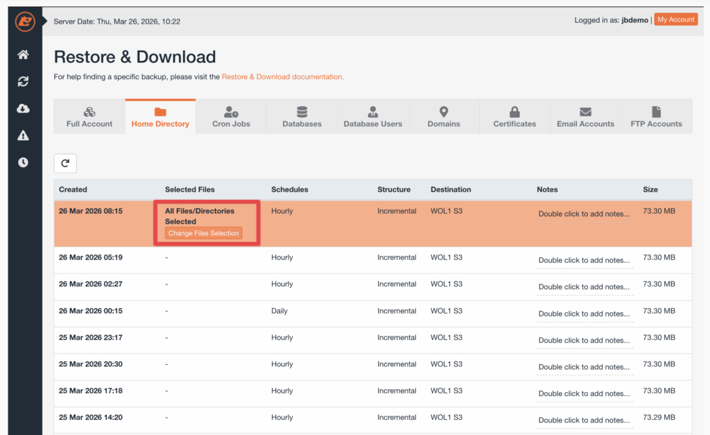Click notes field for 26 Mar 05:19 backup
Image resolution: width=710 pixels, height=435 pixels.
click(584, 261)
